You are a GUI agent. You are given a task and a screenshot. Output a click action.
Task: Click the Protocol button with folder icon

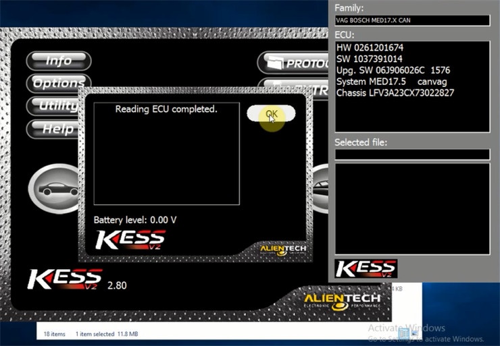(293, 63)
